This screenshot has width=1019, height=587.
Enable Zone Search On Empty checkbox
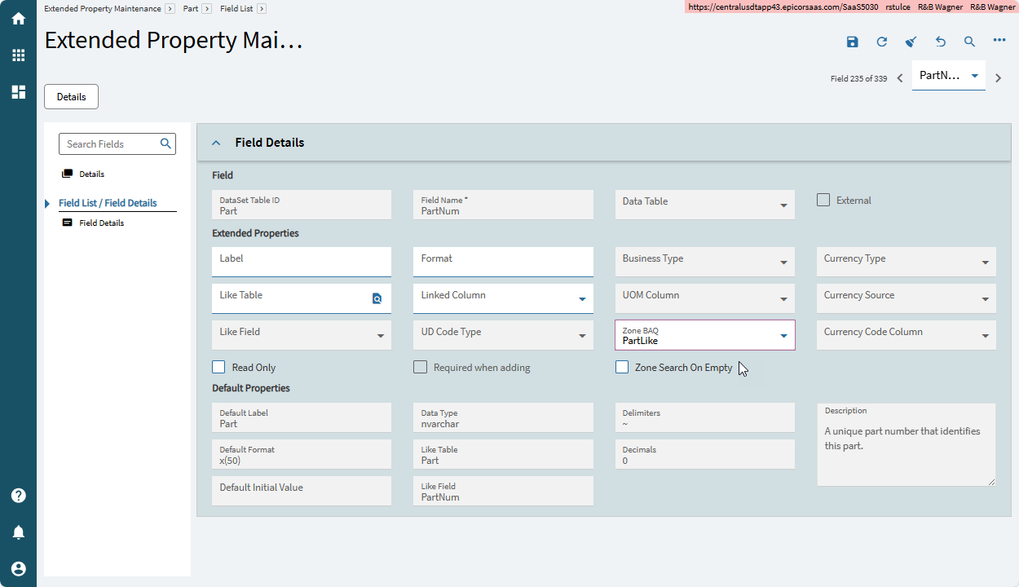(622, 367)
